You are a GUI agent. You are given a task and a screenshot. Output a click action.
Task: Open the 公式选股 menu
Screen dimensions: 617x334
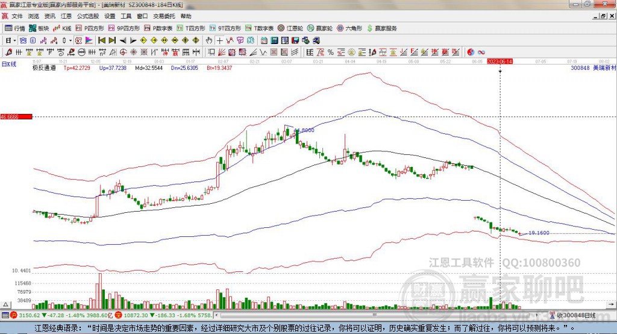pyautogui.click(x=88, y=16)
